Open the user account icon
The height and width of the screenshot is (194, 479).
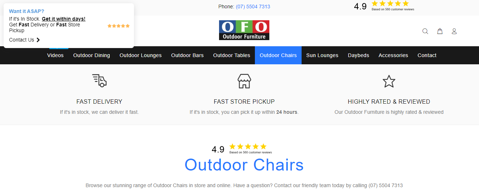pyautogui.click(x=454, y=31)
